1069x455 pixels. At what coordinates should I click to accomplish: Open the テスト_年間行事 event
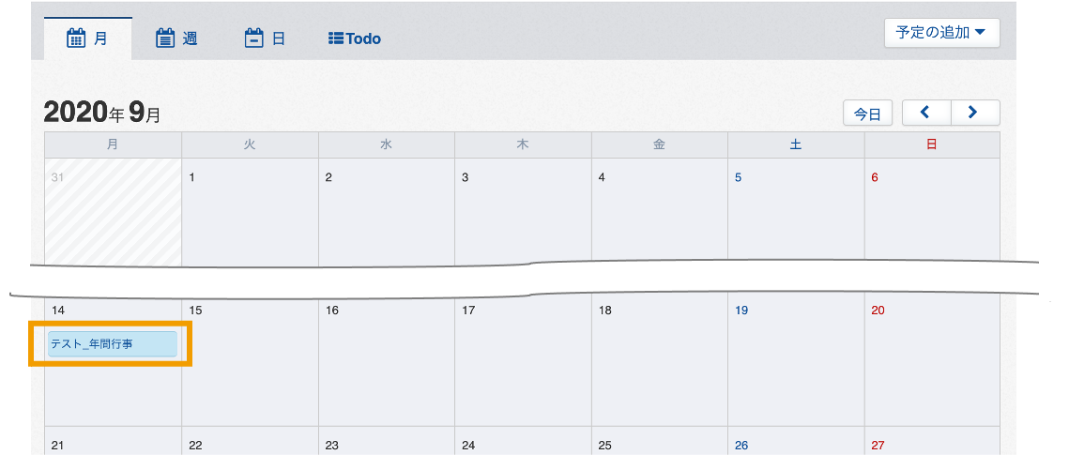click(x=113, y=344)
